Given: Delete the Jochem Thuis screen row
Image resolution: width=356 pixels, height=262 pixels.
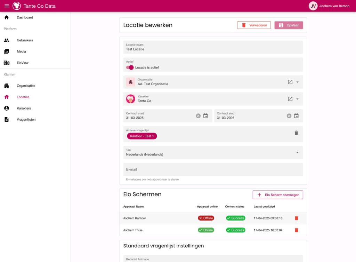Looking at the screenshot, I should coord(296,230).
